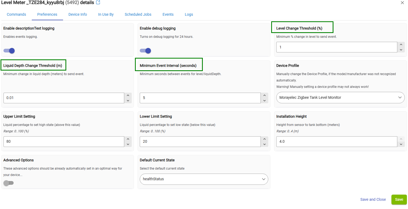
Task: Switch to the Commands tab
Action: (16, 14)
